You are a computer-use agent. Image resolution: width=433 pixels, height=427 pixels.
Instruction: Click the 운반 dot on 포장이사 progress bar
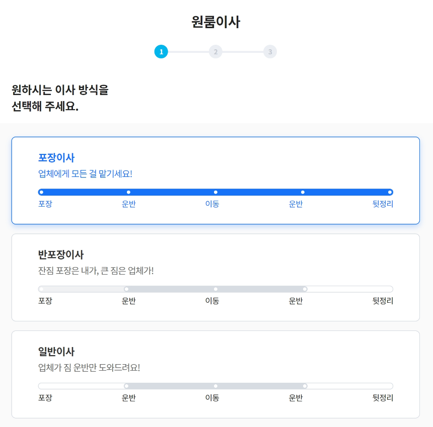click(128, 192)
